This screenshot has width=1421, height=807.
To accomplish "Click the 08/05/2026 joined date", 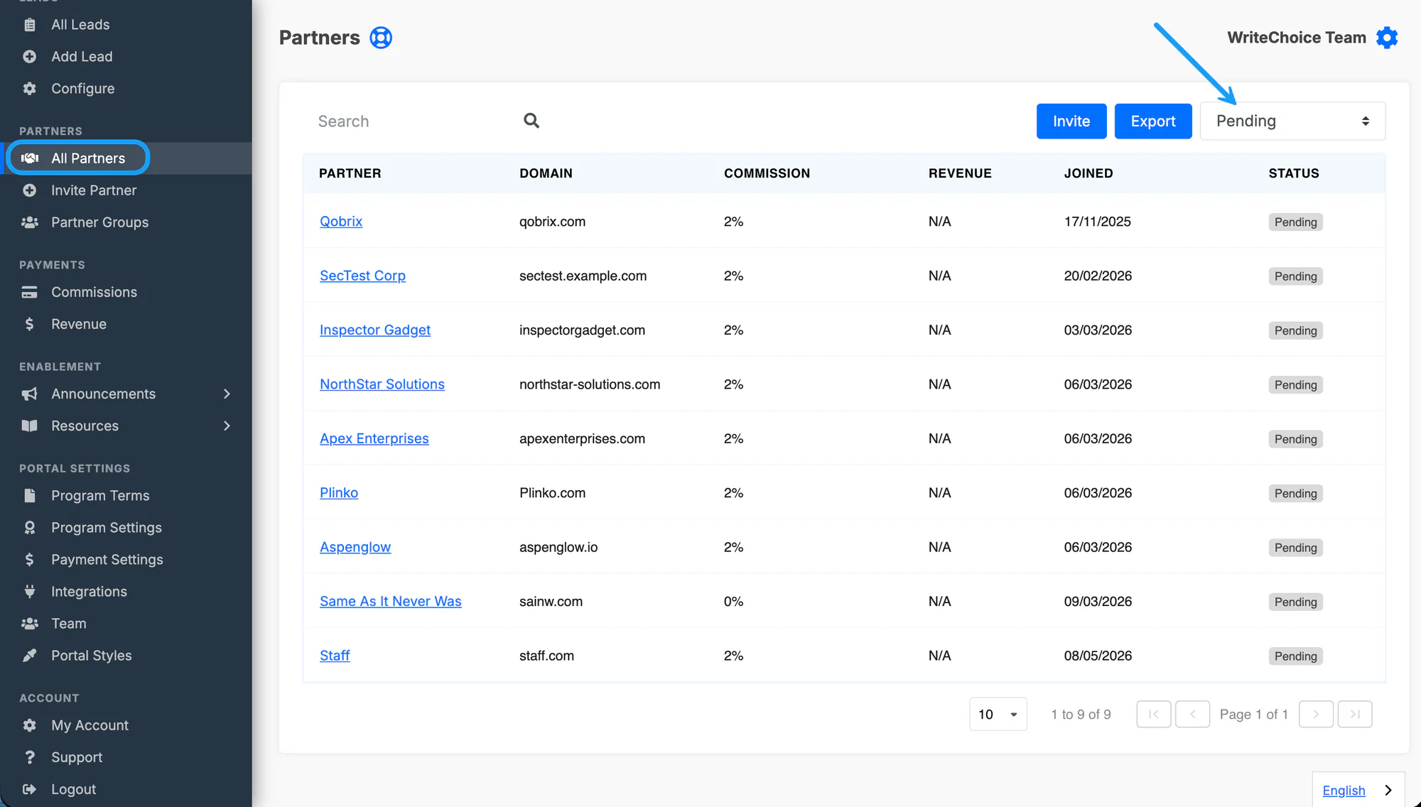I will point(1098,655).
